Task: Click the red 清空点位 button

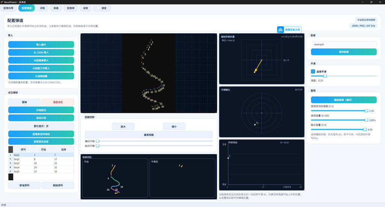Action: tap(58, 102)
